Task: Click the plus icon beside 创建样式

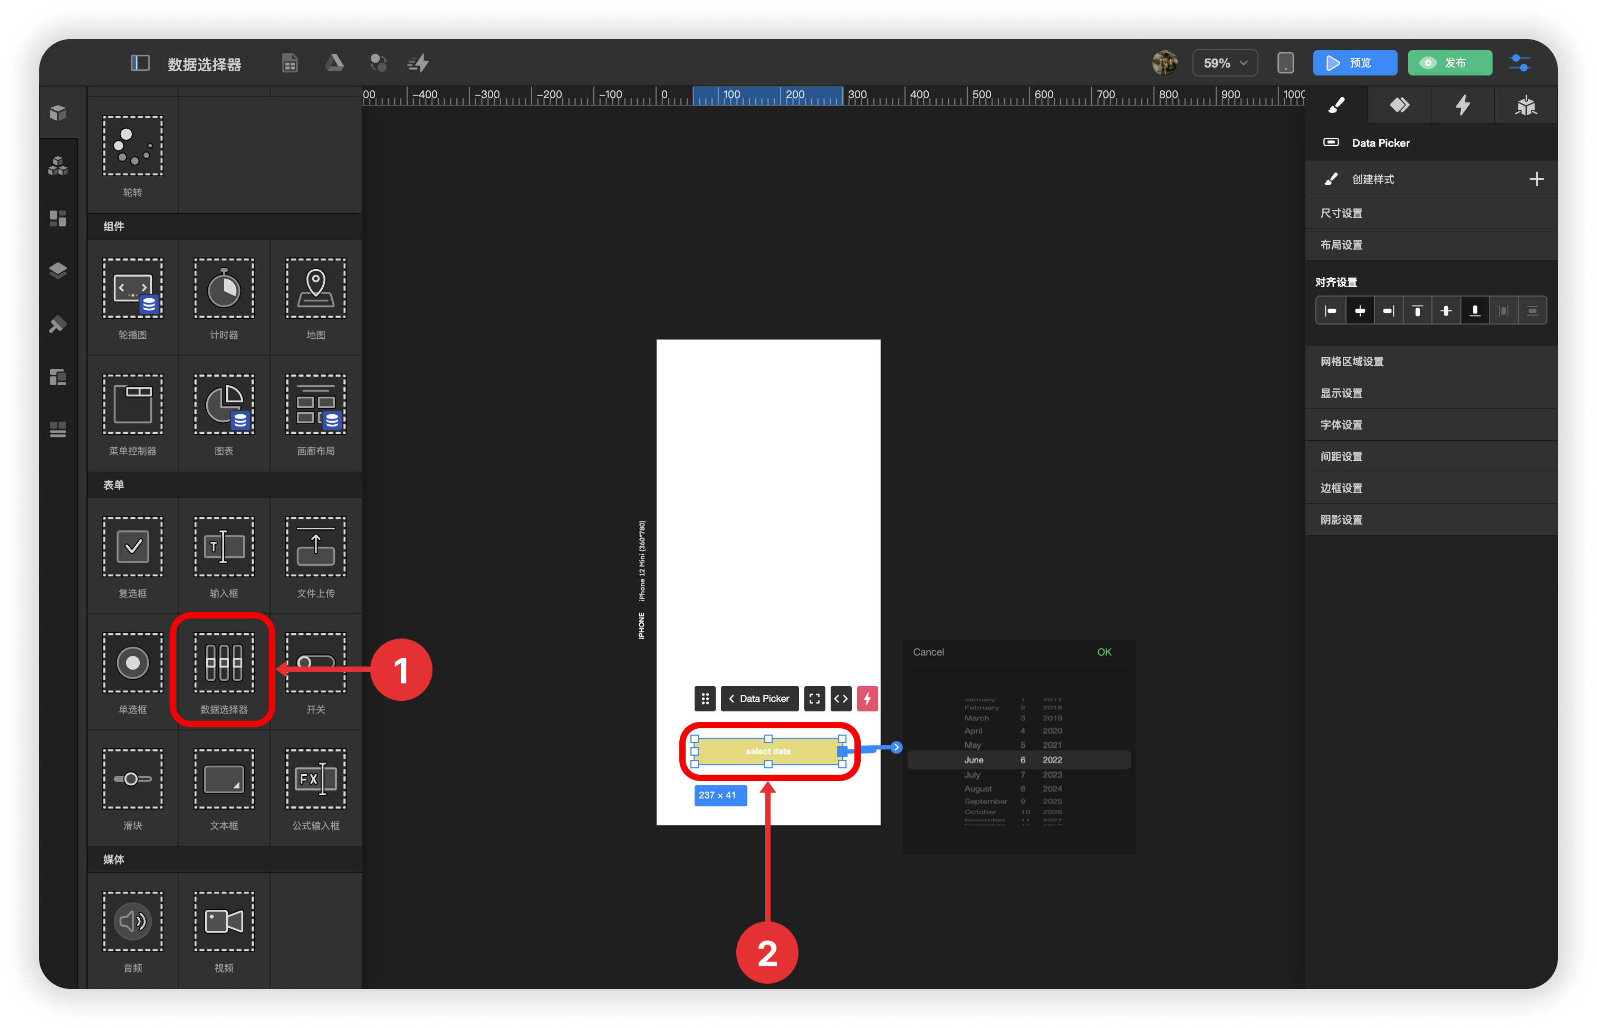Action: coord(1536,179)
